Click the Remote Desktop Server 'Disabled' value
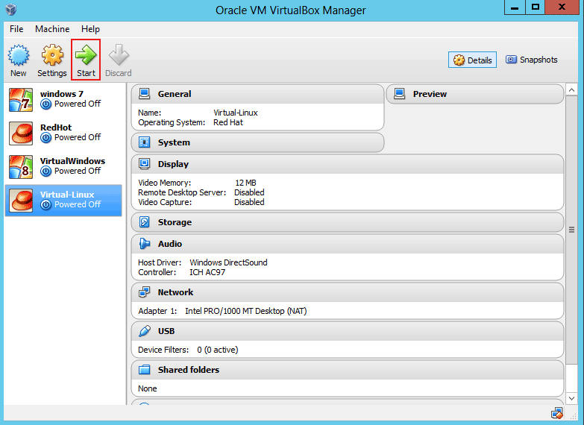Screen dimensions: 584x425 pyautogui.click(x=249, y=192)
